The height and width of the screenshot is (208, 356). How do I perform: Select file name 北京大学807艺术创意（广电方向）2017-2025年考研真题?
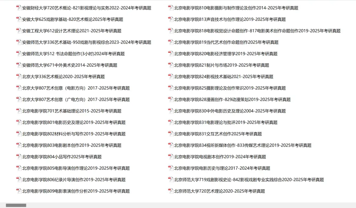coord(76,100)
